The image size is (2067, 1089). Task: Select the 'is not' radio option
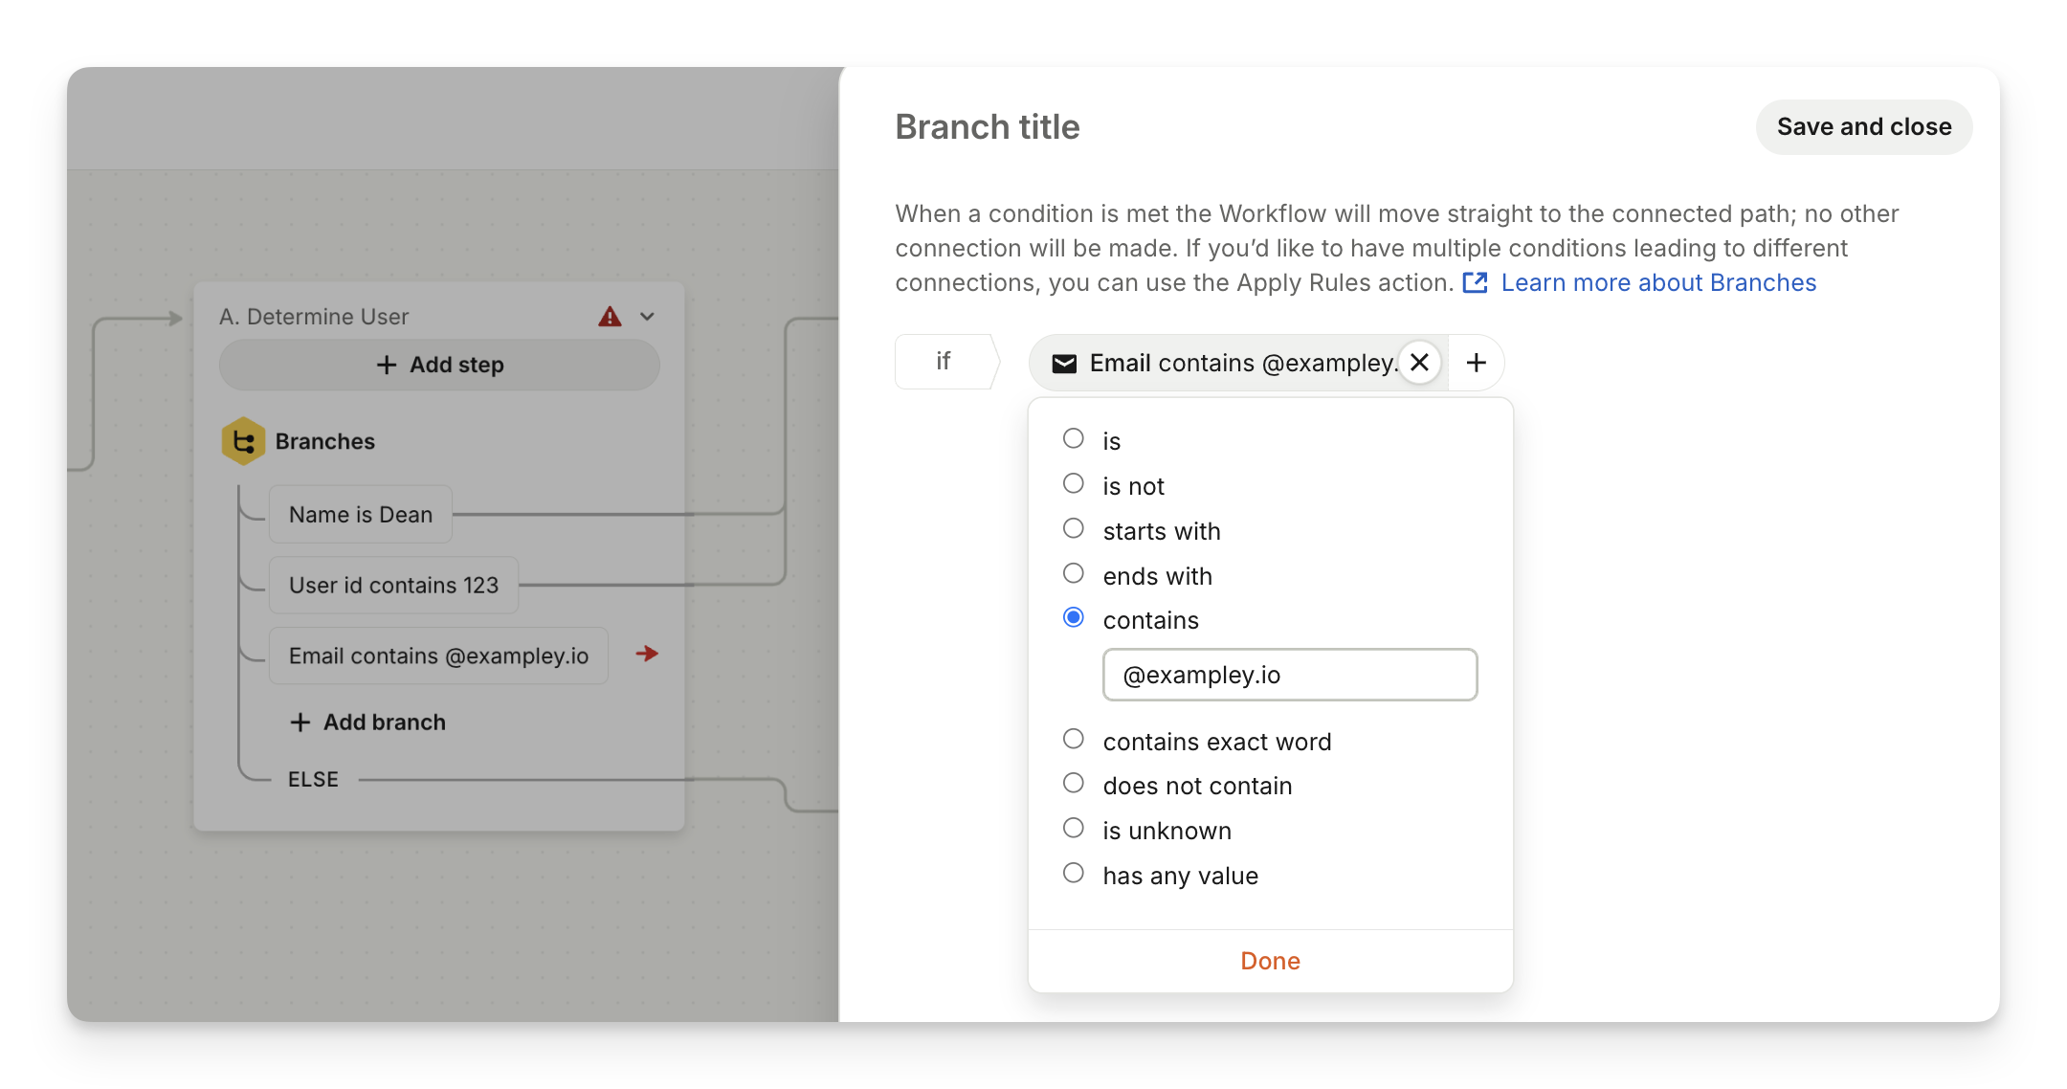pyautogui.click(x=1074, y=484)
